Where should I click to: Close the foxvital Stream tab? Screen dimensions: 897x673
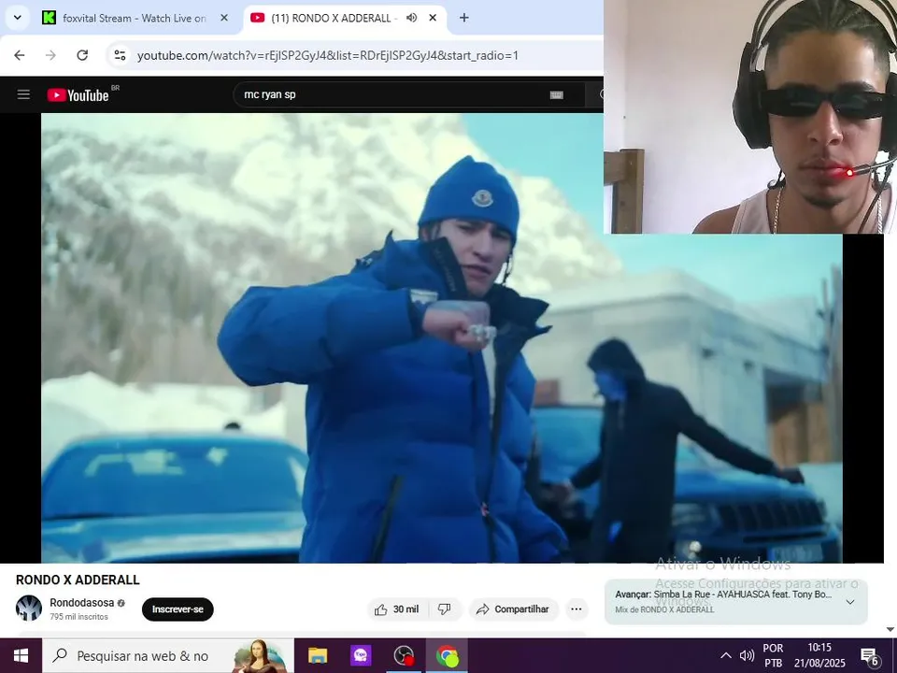(224, 18)
